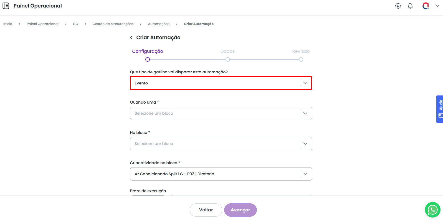Click the Avançar button
The height and width of the screenshot is (220, 443).
(240, 210)
